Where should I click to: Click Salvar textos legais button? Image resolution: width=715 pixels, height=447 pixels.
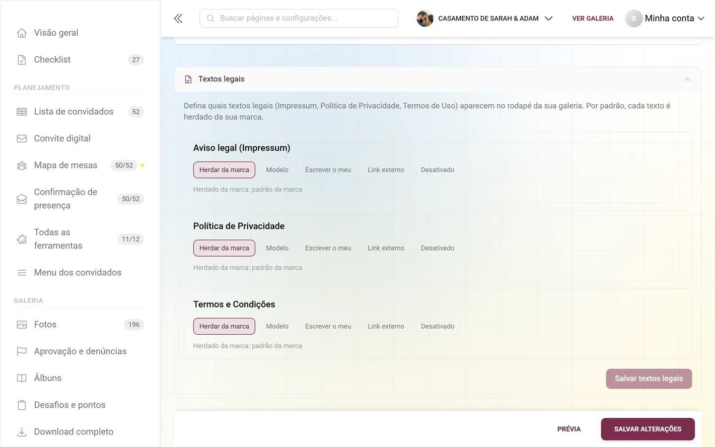click(x=649, y=378)
